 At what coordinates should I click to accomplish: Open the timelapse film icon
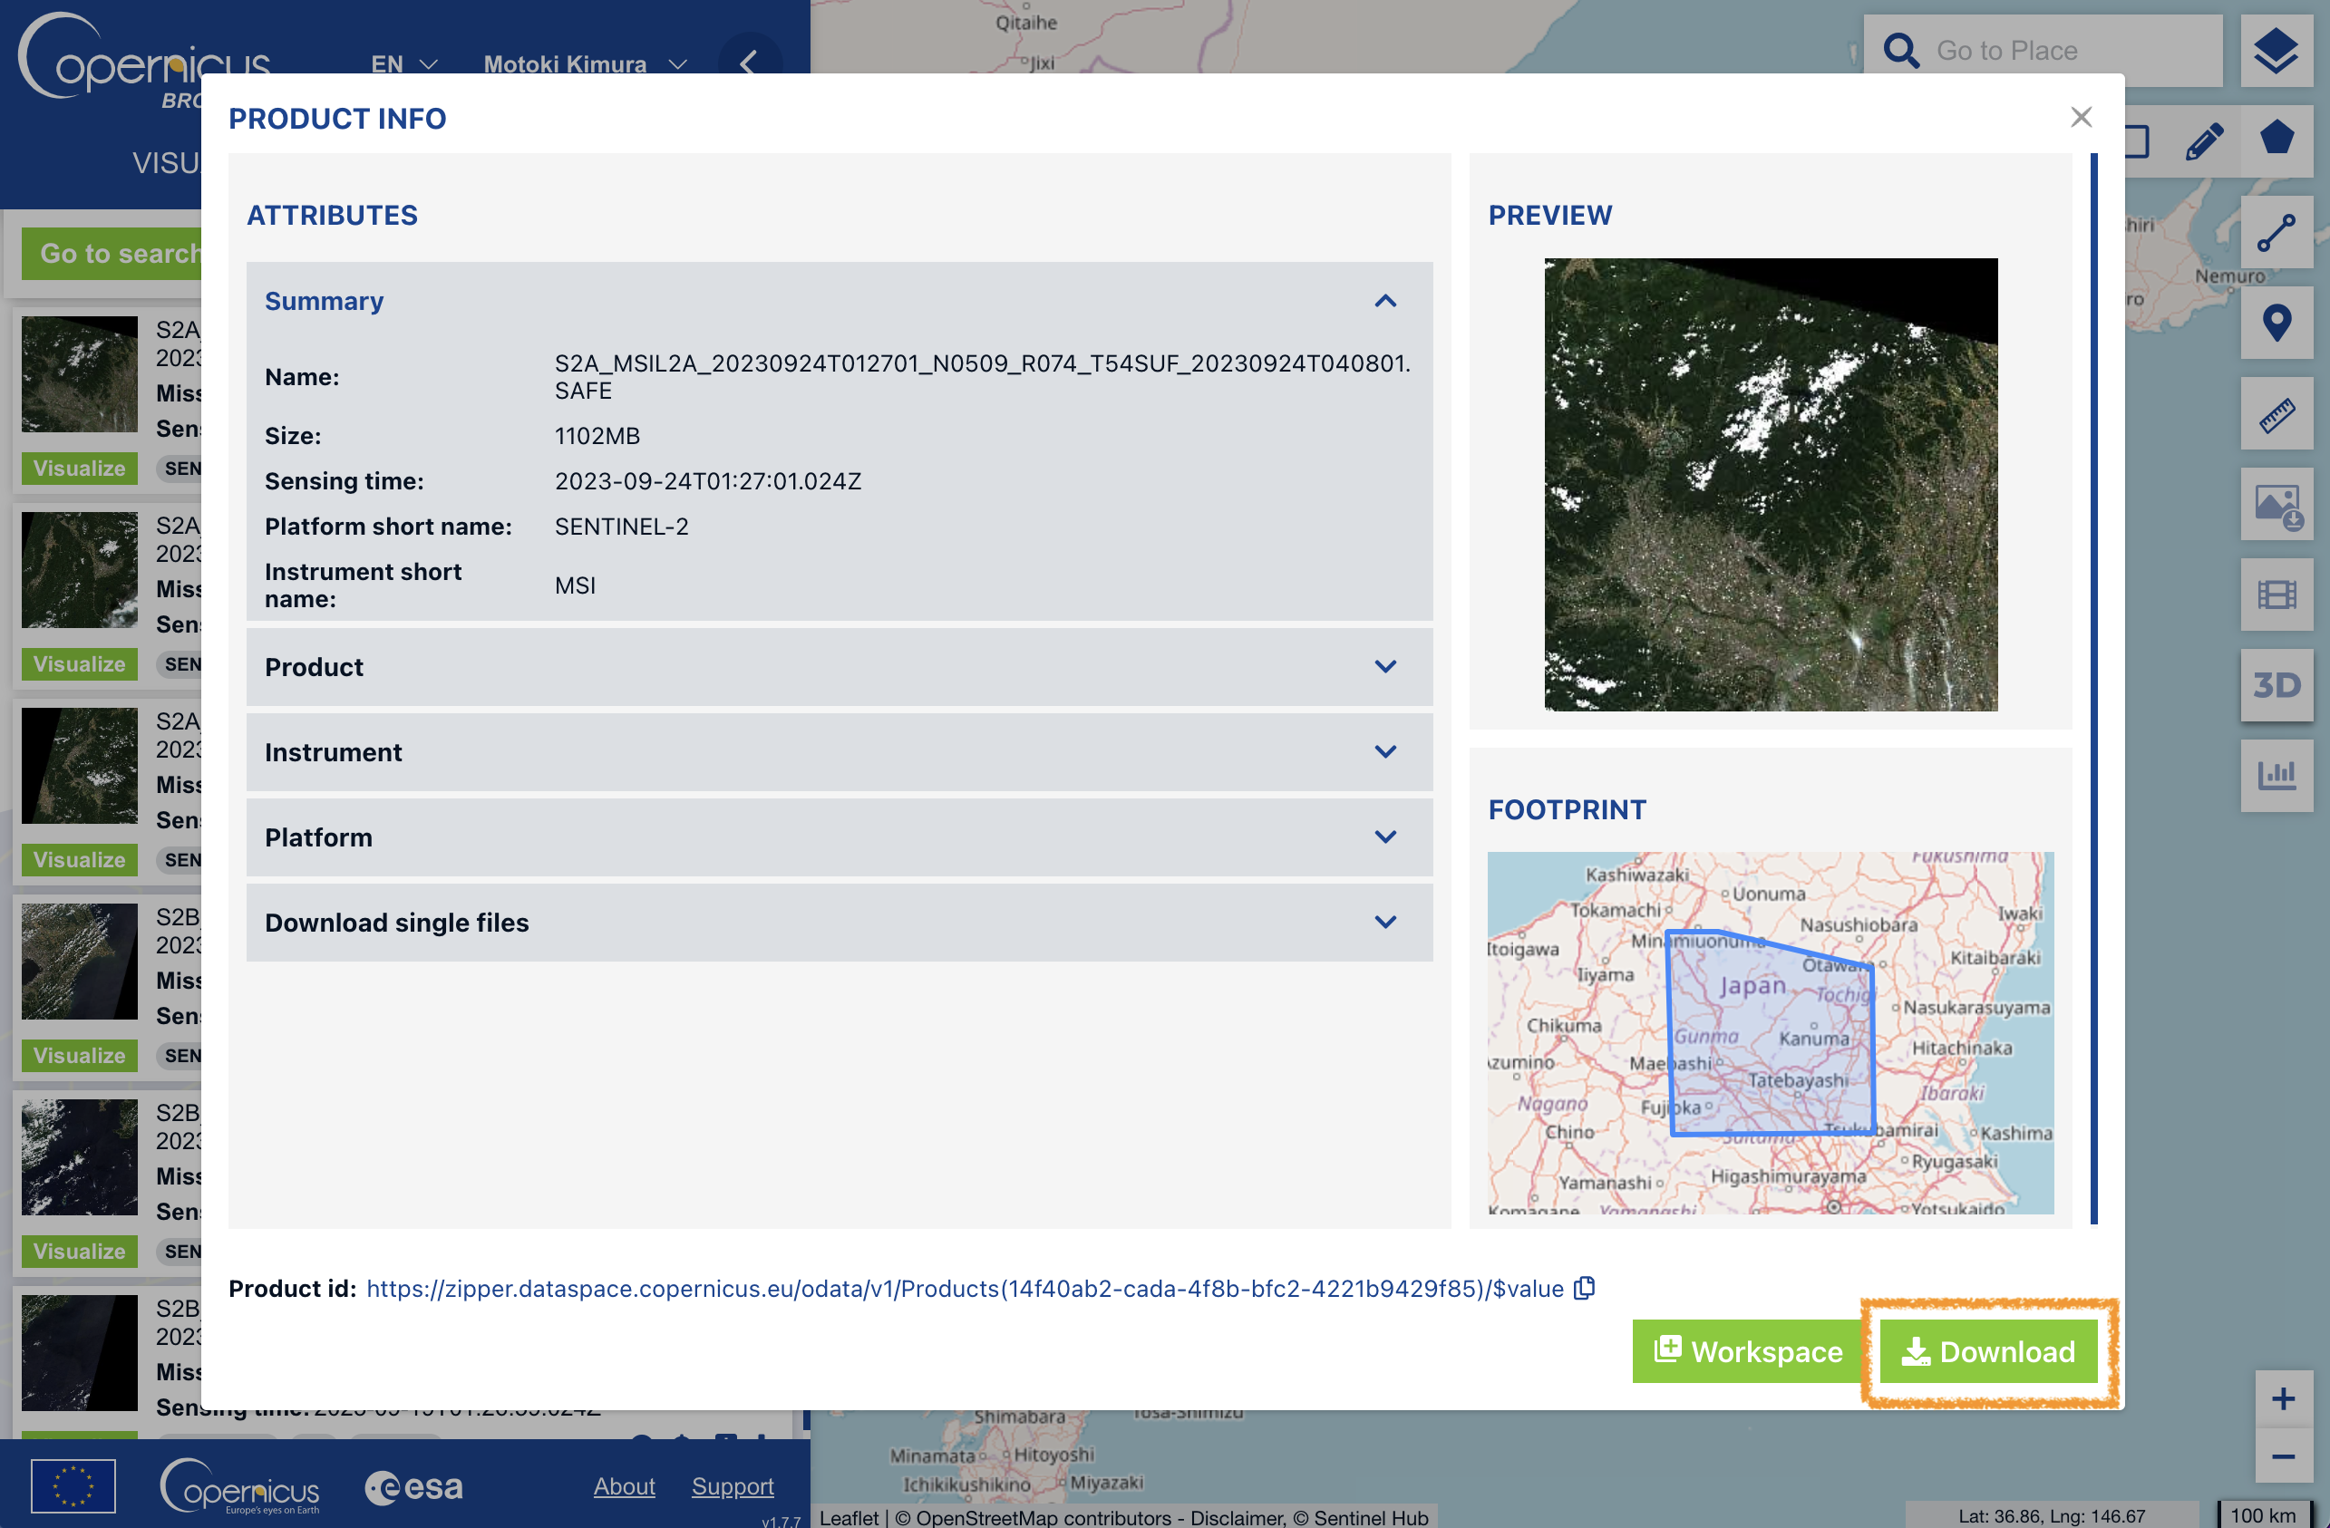(2276, 595)
